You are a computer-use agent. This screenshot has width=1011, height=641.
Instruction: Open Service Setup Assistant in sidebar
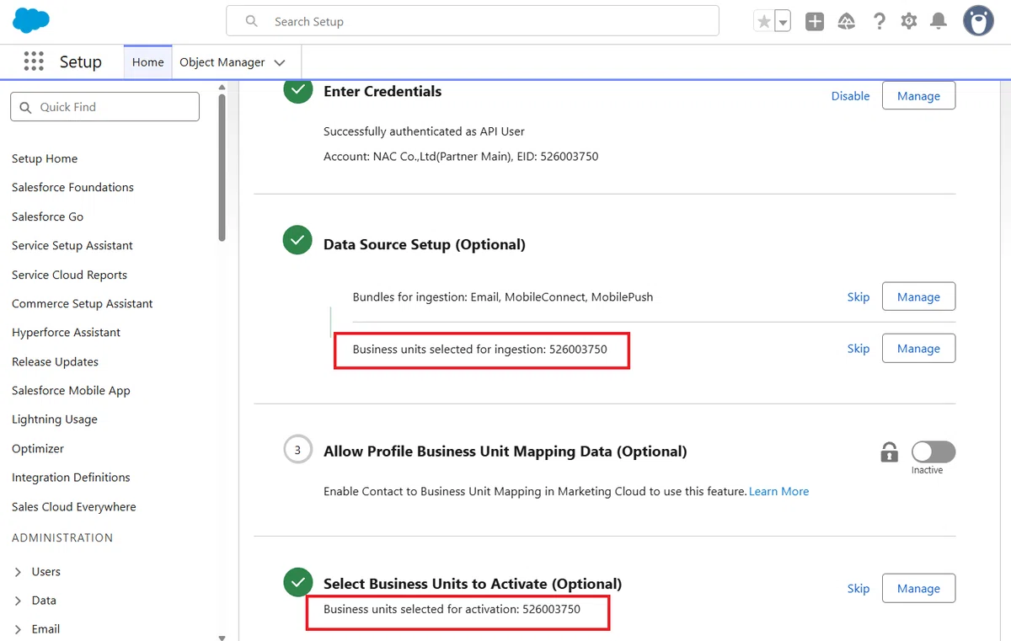point(72,245)
